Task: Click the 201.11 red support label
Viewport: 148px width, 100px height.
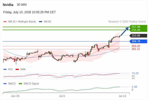Action: click(136, 49)
